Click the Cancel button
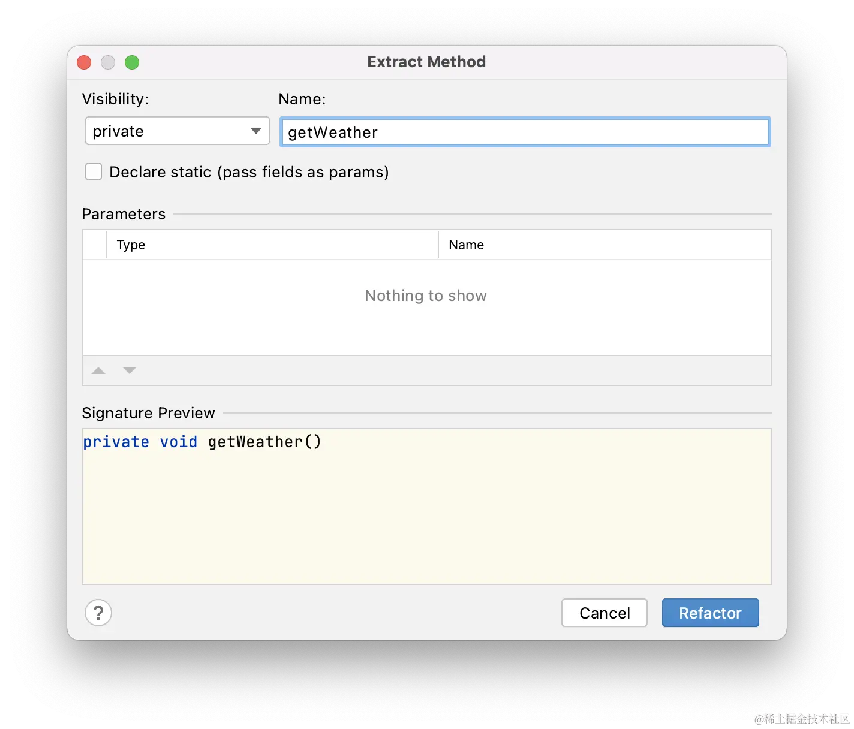Image resolution: width=854 pixels, height=729 pixels. (605, 613)
